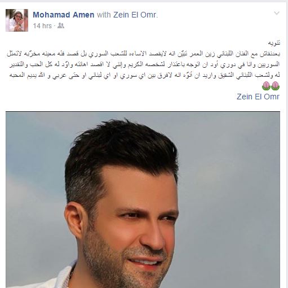Open the attached photo of the man
The width and height of the screenshot is (288, 288).
tap(143, 199)
